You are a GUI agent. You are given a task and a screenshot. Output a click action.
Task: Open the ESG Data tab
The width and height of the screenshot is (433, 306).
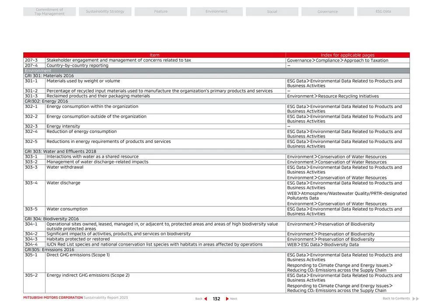tap(383, 11)
